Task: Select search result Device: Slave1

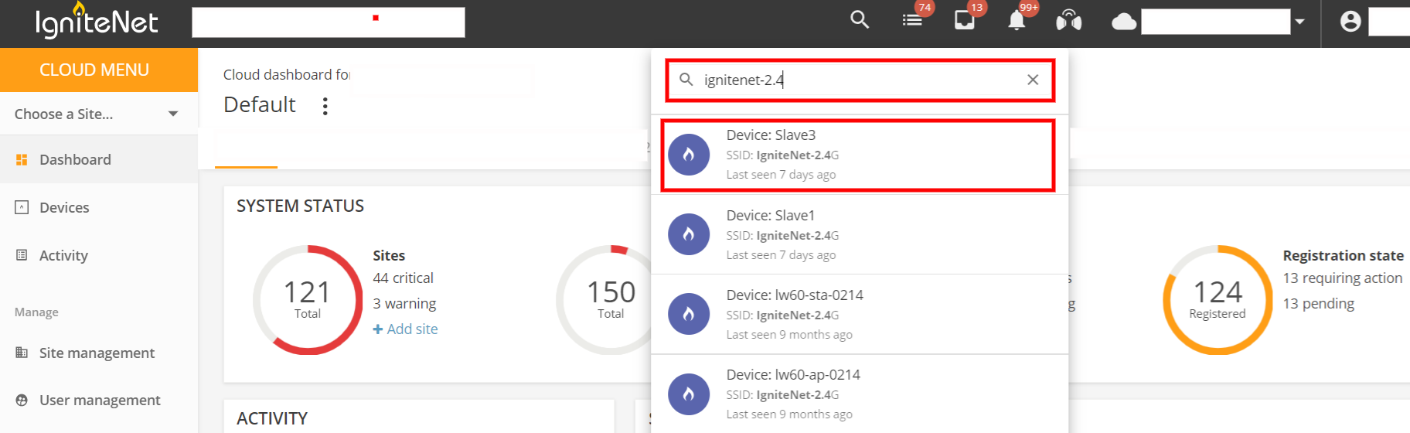Action: (x=860, y=234)
